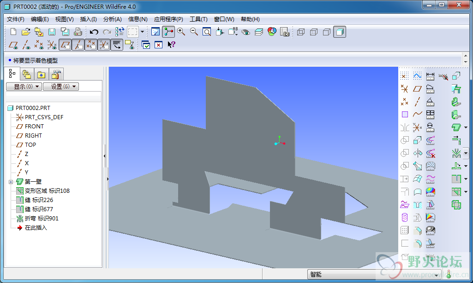Switch to no hidden display mode

pos(327,32)
